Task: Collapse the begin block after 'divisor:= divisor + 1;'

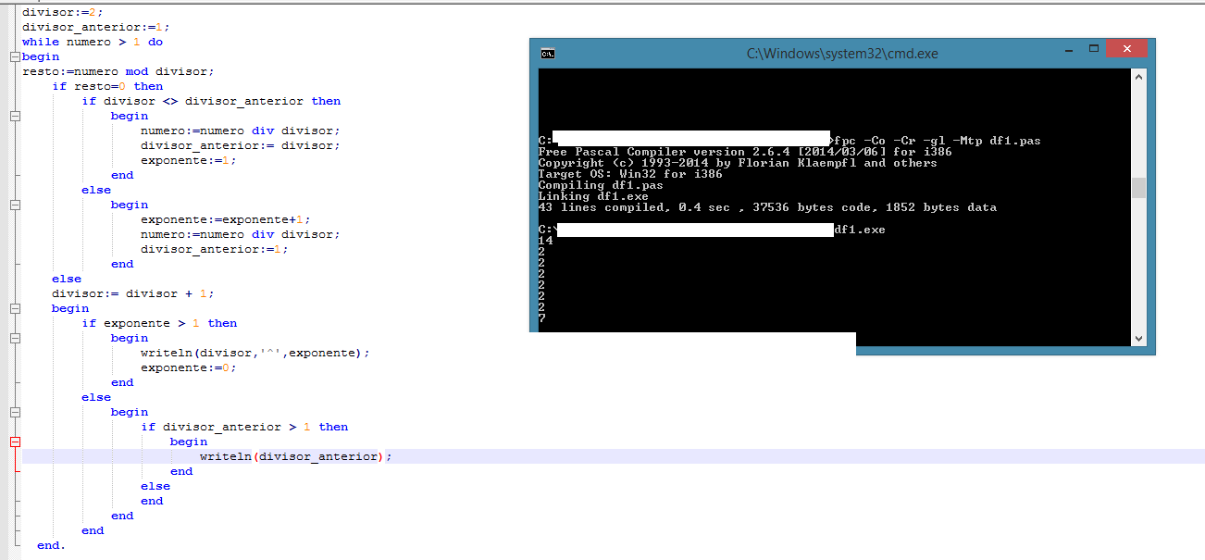Action: point(15,308)
